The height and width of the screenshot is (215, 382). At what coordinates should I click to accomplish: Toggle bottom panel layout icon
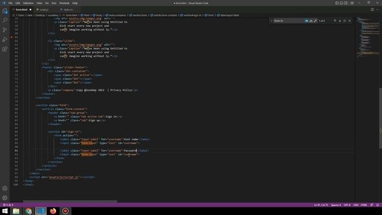[341, 3]
